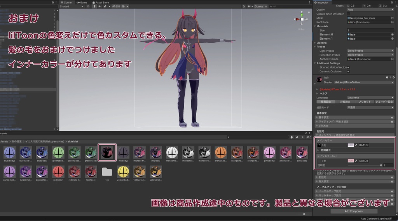The width and height of the screenshot is (398, 221).
Task: Open the Reflection Probes dropdown
Action: [370, 55]
